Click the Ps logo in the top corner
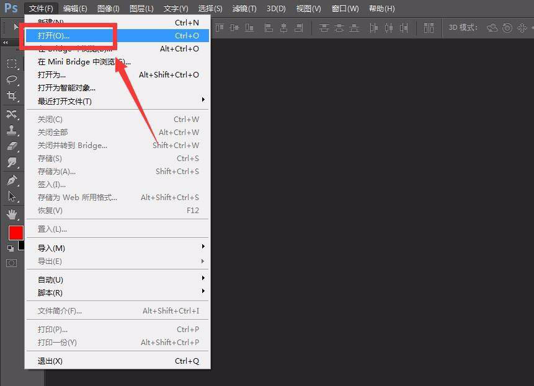Viewport: 534px width, 386px height. pos(10,8)
